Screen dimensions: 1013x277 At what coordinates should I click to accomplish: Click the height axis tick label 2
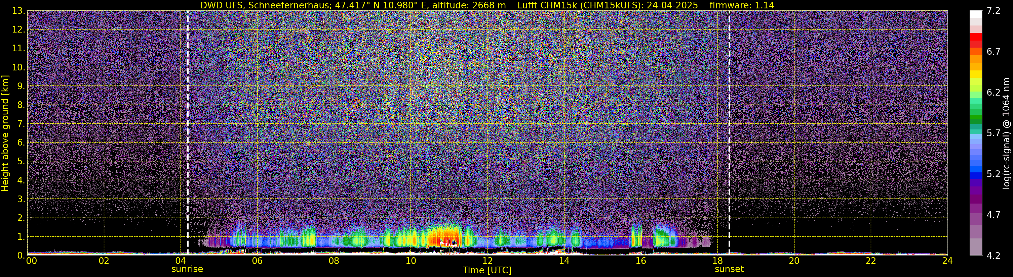pos(21,218)
